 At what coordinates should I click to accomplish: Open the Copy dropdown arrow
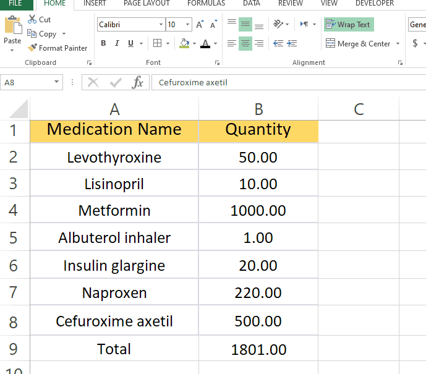click(64, 33)
